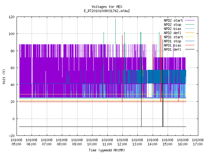Click the yellow NPD1 start legend line
Viewport: 204px width, 153px height.
tap(190, 37)
